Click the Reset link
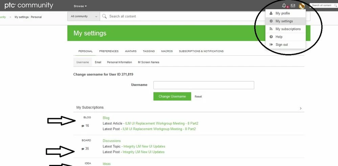 (198, 96)
